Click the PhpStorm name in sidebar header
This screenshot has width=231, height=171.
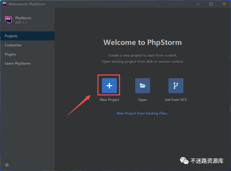coord(23,18)
